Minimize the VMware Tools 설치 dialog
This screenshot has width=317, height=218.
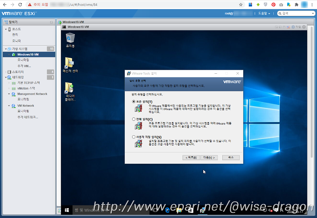(x=216, y=73)
